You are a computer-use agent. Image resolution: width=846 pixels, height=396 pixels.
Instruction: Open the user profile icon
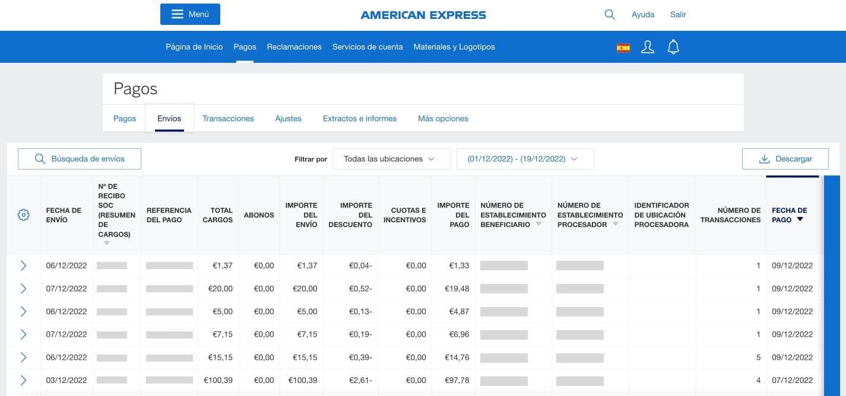click(648, 47)
